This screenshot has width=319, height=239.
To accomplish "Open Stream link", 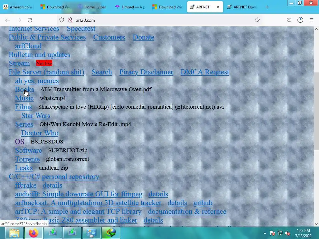I will coord(19,63).
